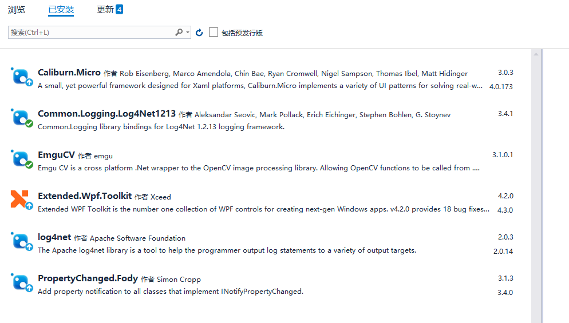Click the 作者 emgu author text
This screenshot has width=569, height=323.
coord(96,156)
